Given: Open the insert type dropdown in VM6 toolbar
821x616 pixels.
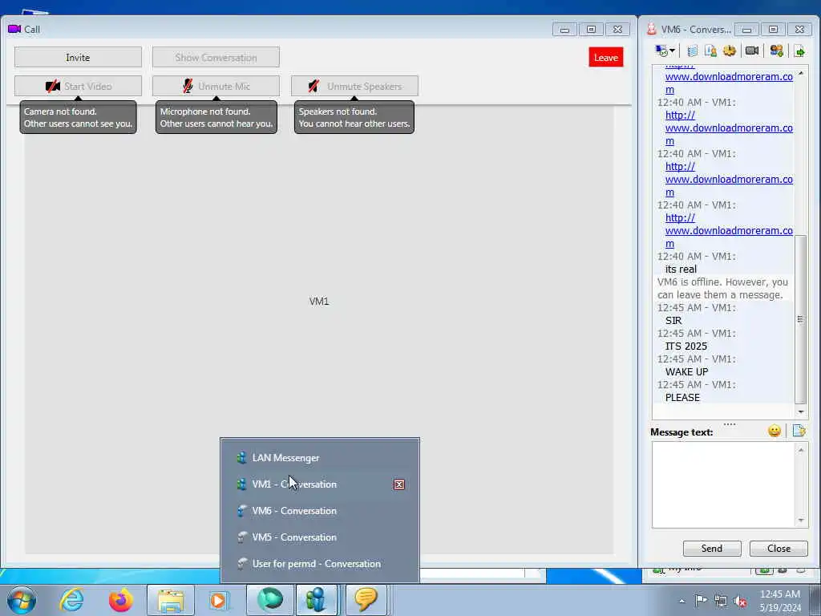Looking at the screenshot, I should pos(665,51).
